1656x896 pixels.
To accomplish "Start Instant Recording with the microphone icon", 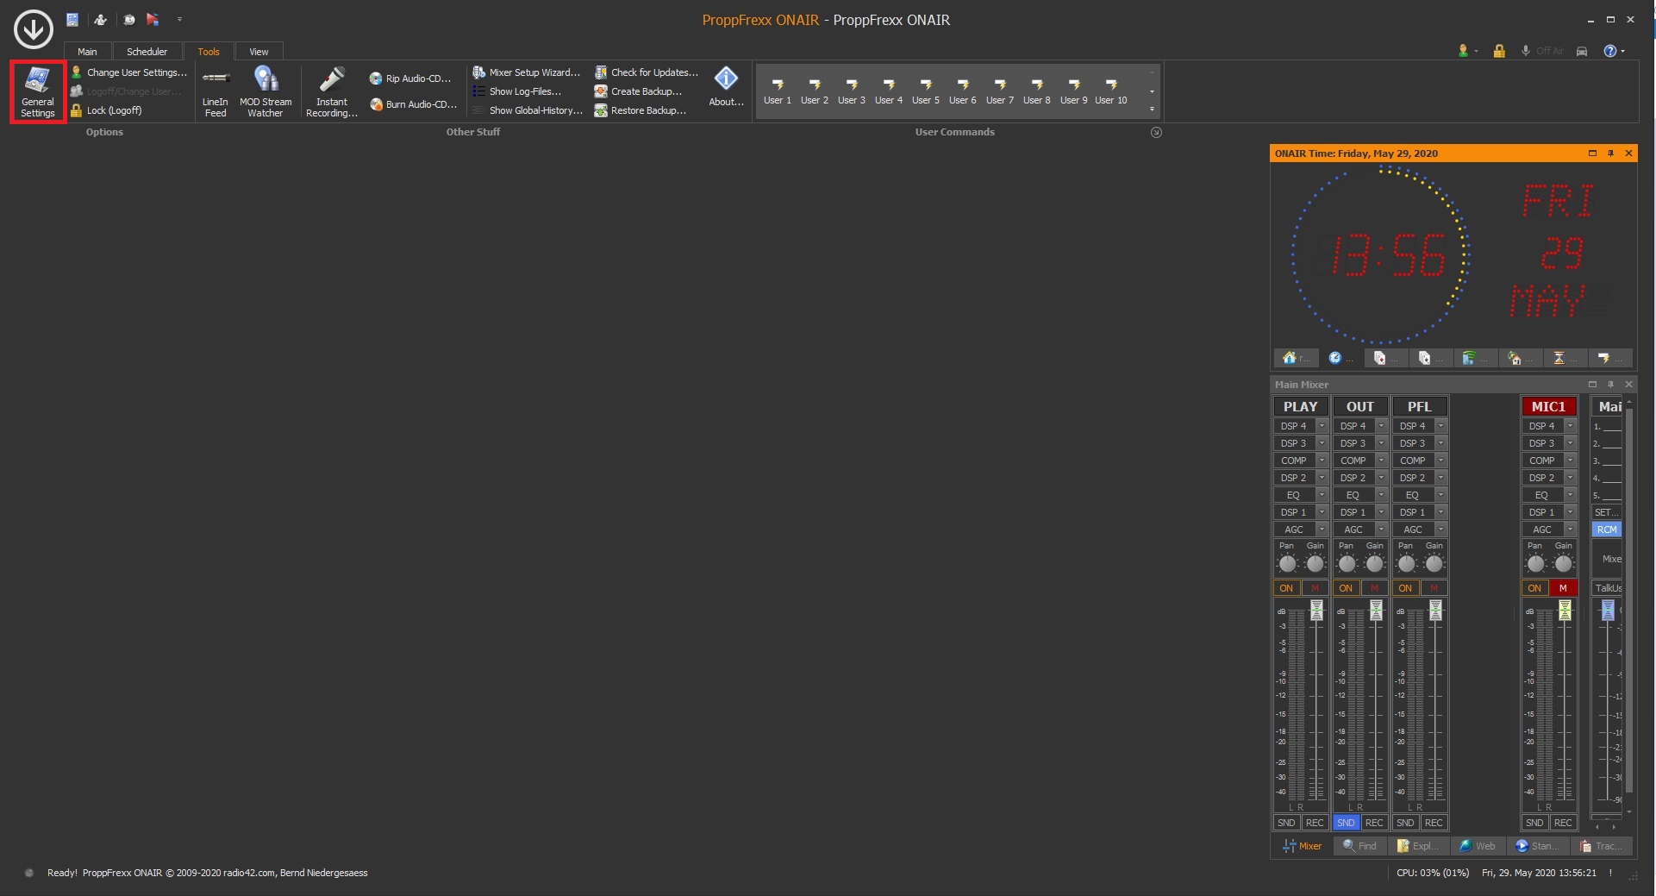I will tap(331, 91).
